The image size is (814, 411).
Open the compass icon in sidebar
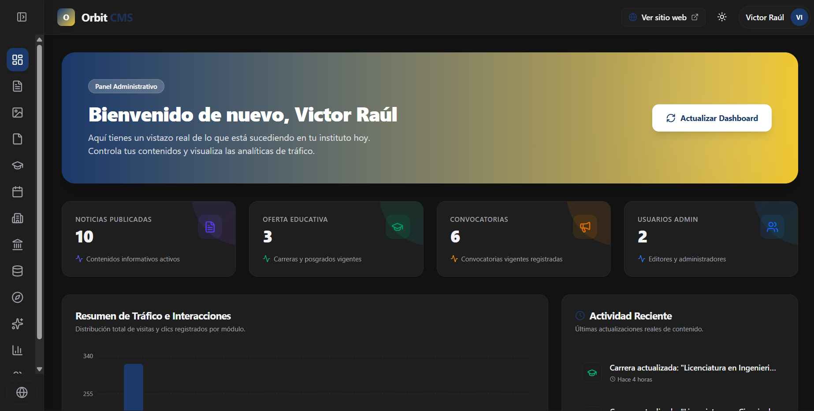18,297
